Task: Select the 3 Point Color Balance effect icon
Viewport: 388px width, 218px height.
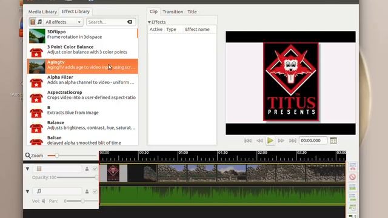Action: click(x=36, y=52)
